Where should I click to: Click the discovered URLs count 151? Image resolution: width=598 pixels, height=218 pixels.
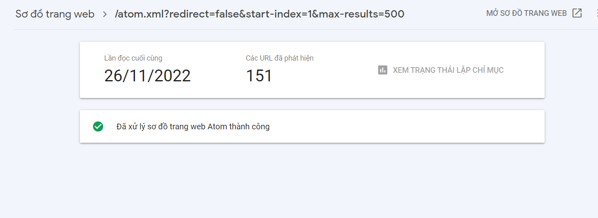coord(259,76)
